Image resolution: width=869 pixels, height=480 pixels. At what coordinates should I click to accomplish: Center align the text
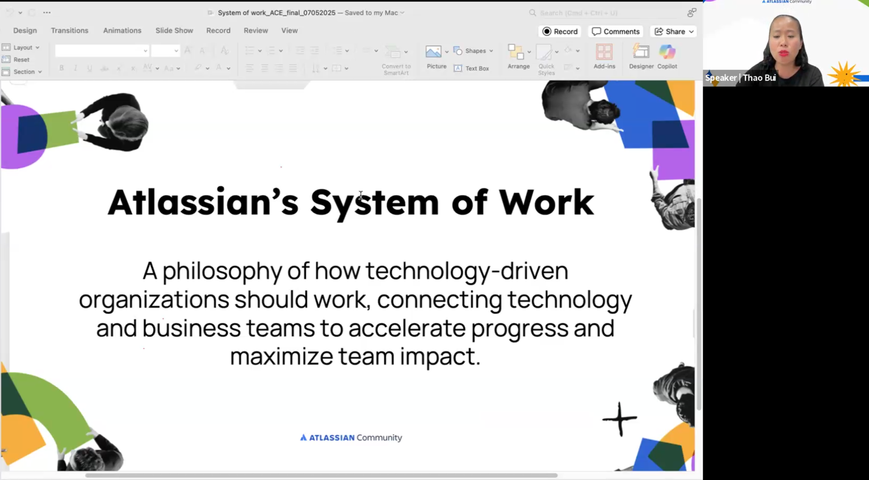pyautogui.click(x=264, y=68)
